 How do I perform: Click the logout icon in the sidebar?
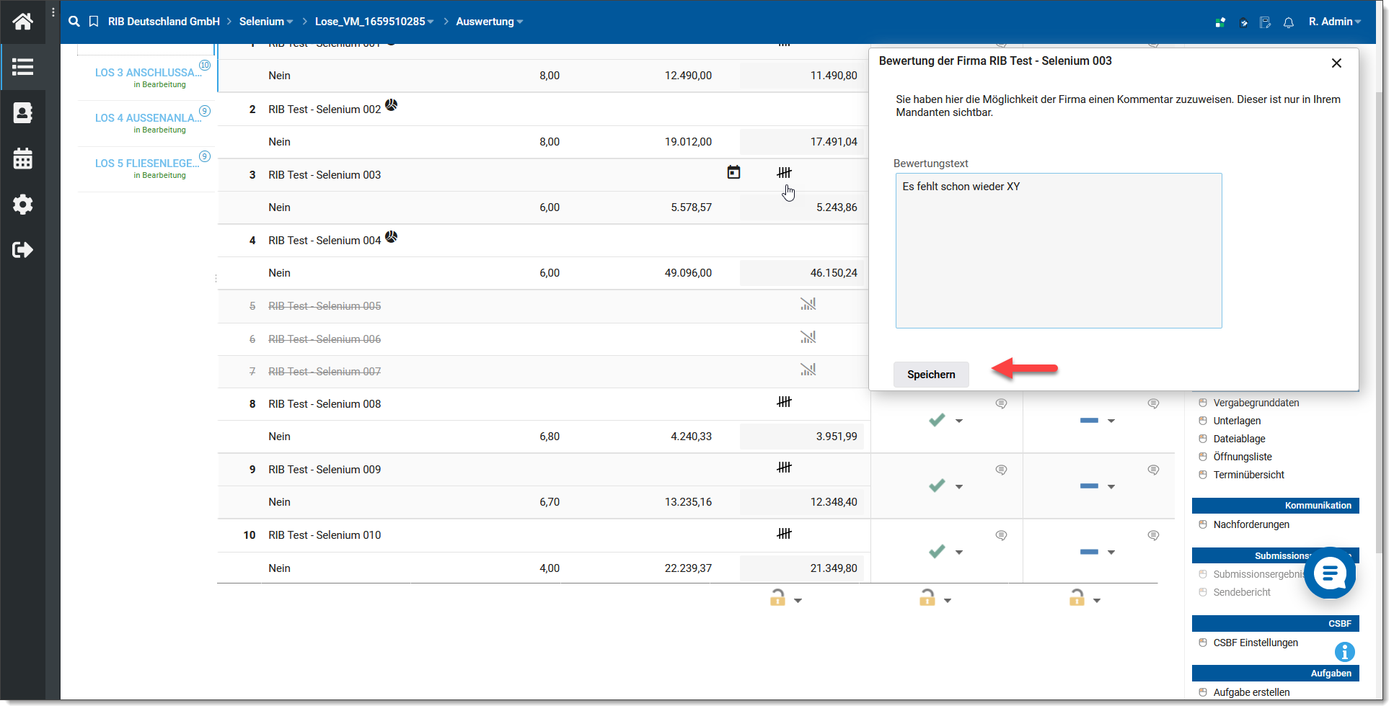pyautogui.click(x=22, y=250)
